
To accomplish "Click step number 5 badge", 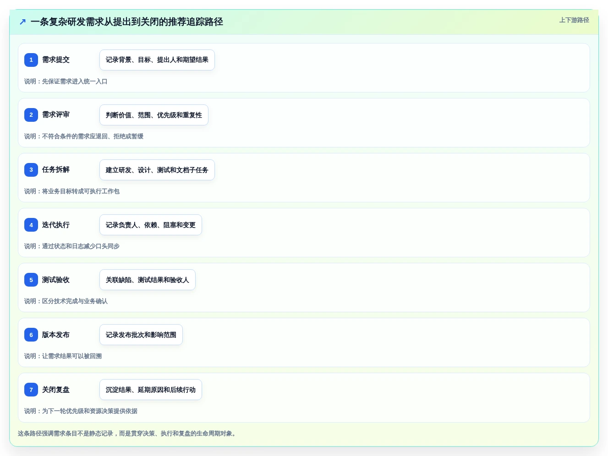I will tap(31, 280).
